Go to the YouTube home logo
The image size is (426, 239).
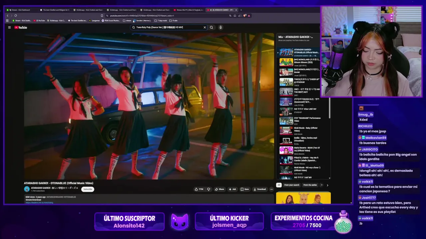21,28
